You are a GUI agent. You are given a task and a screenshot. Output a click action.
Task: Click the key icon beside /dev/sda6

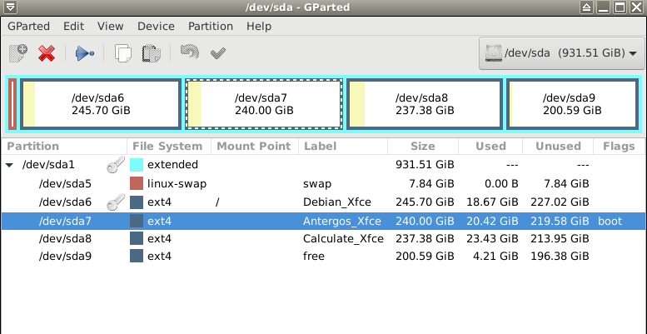point(116,202)
